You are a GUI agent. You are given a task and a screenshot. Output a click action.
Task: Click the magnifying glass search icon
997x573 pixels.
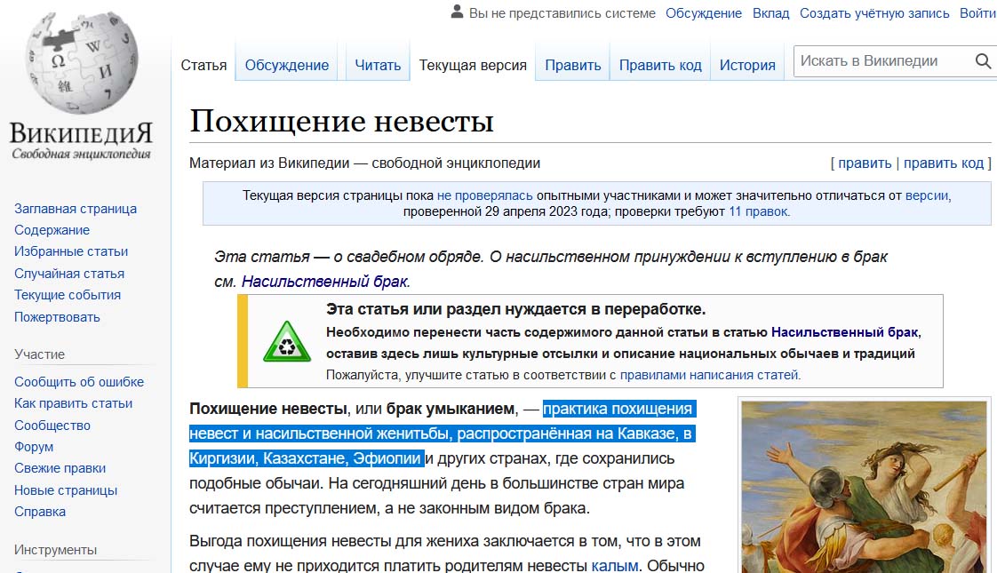(x=983, y=61)
